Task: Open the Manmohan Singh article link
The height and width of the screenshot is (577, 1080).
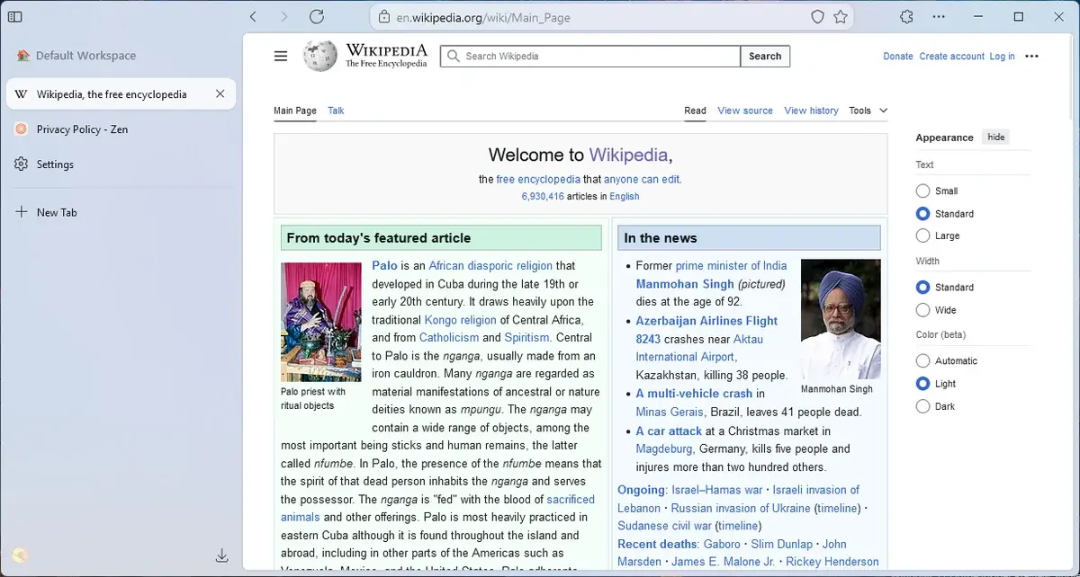Action: [x=684, y=284]
